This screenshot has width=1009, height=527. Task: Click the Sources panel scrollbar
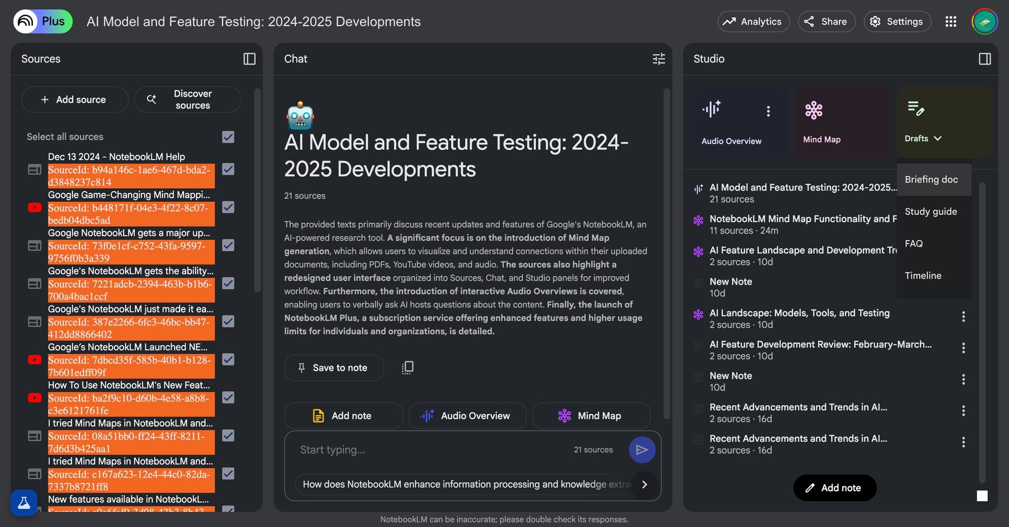257,191
